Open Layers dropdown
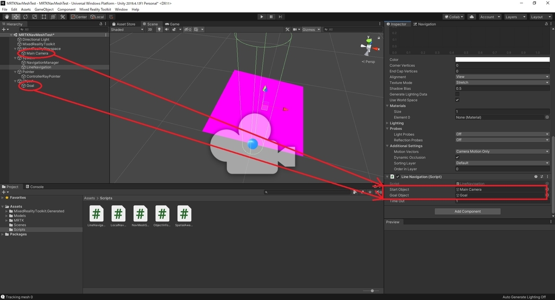The height and width of the screenshot is (300, 555). [x=515, y=17]
